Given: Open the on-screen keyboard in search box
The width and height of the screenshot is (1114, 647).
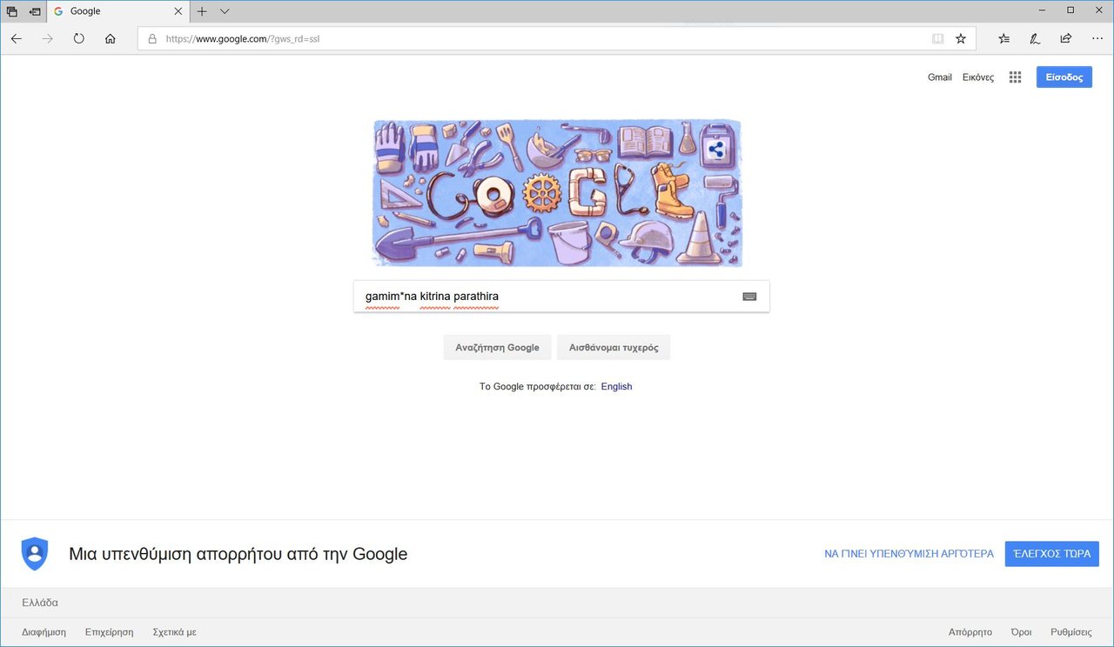Looking at the screenshot, I should coord(749,297).
